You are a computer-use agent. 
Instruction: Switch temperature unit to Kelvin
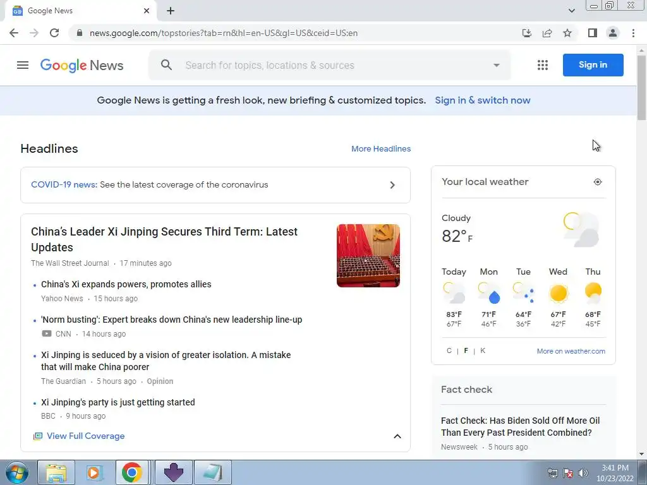(483, 350)
